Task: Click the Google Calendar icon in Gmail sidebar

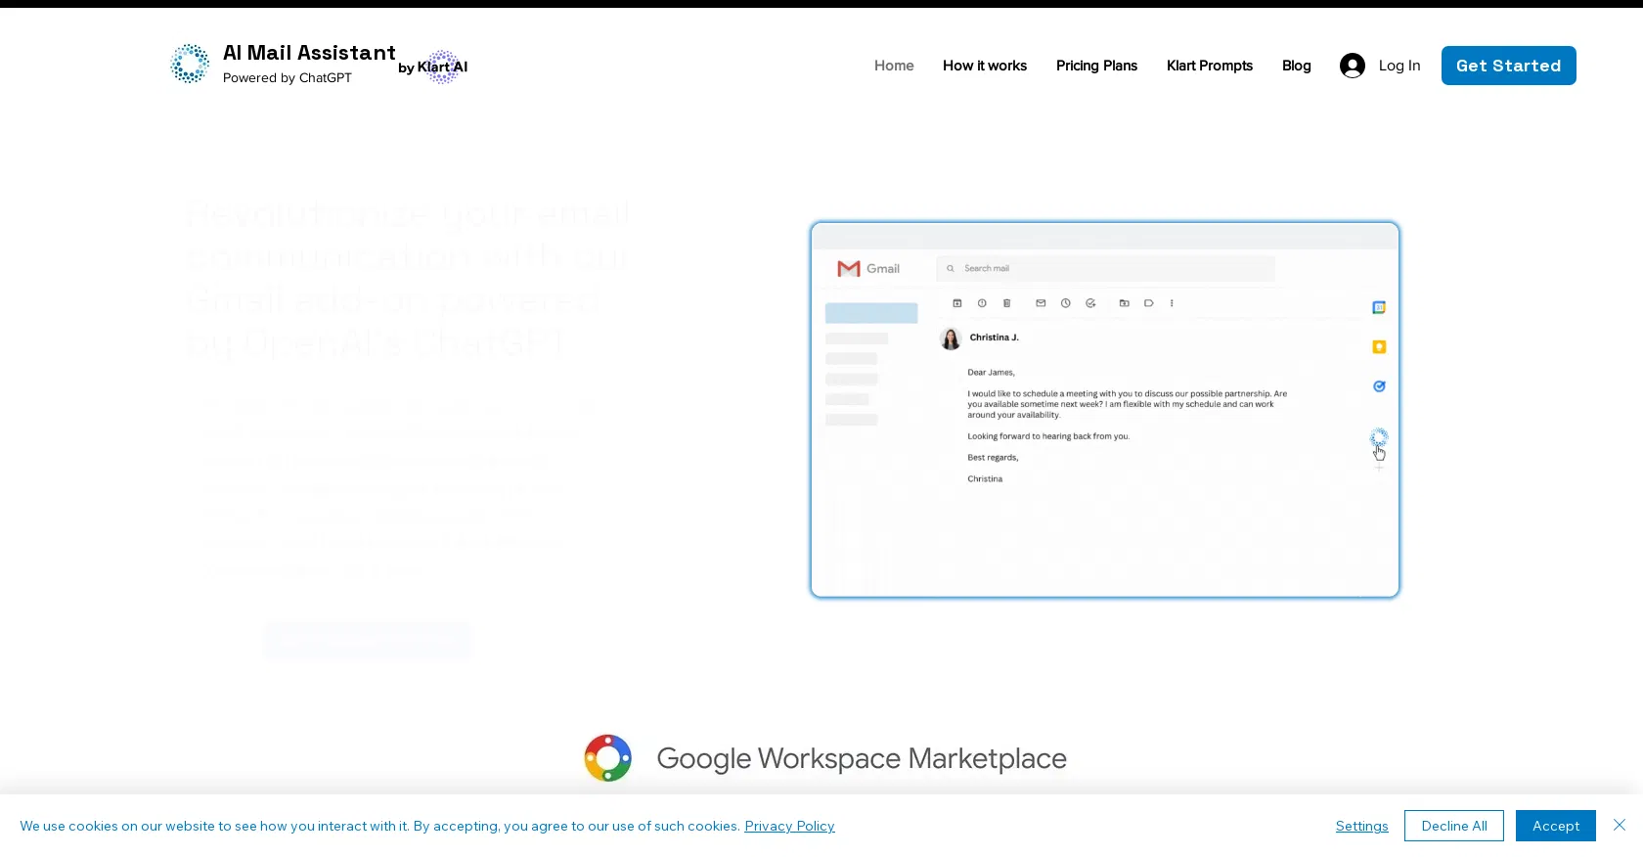Action: 1379,307
